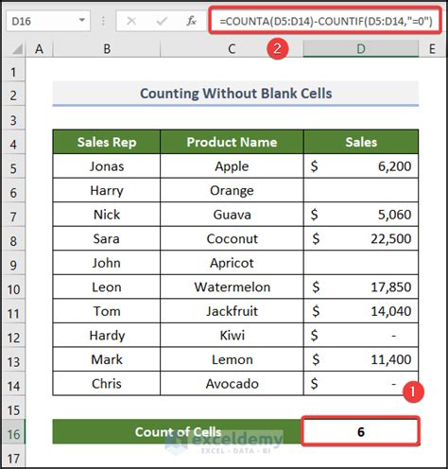The height and width of the screenshot is (469, 448).
Task: Select cell containing 'Avocado'
Action: click(x=232, y=384)
